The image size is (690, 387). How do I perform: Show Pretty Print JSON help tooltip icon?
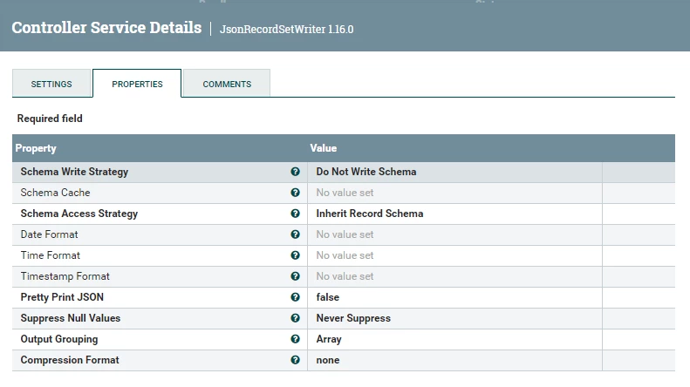[295, 297]
